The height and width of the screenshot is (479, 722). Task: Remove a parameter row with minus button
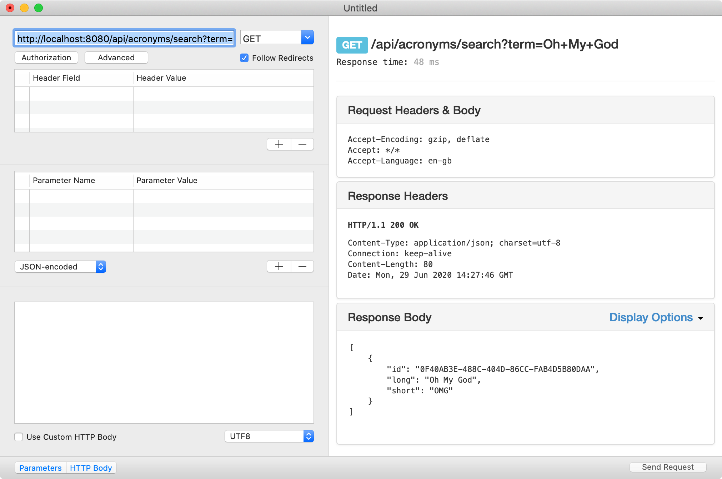[x=302, y=266]
